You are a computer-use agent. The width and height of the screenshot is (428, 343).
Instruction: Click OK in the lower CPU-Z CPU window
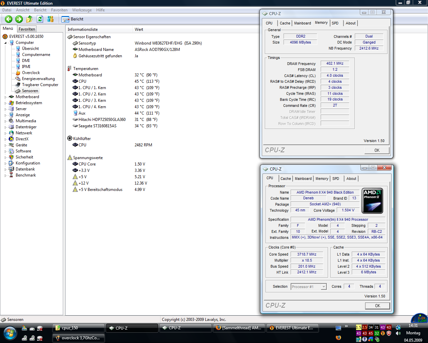(x=378, y=305)
